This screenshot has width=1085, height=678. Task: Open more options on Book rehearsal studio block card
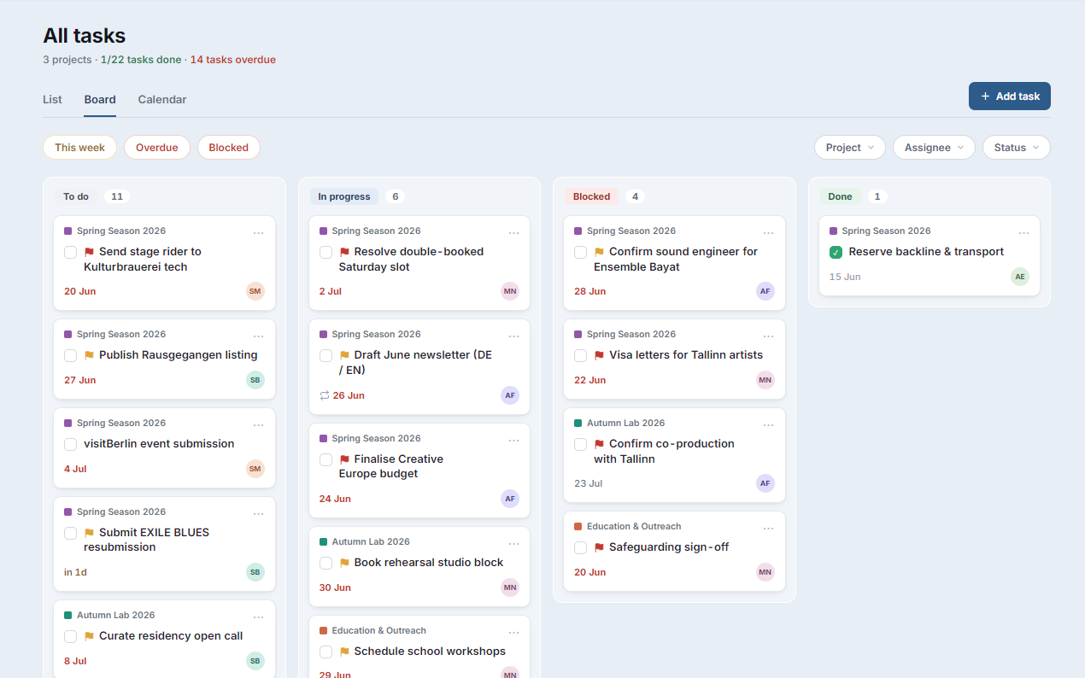(x=513, y=543)
